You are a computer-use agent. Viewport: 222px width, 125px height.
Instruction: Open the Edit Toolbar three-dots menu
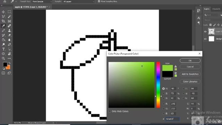9,58
